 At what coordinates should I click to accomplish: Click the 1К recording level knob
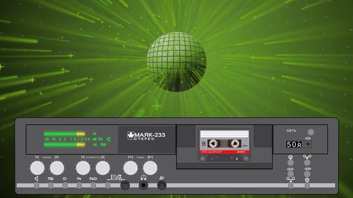point(37,168)
